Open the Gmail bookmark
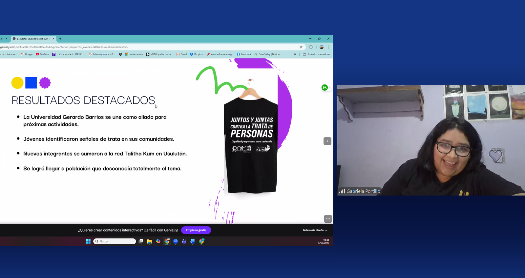This screenshot has height=278, width=525. [181, 54]
